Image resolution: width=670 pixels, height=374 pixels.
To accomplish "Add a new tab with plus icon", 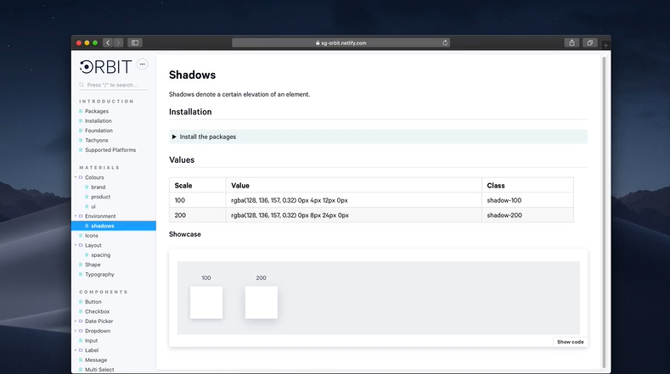I will [x=605, y=45].
